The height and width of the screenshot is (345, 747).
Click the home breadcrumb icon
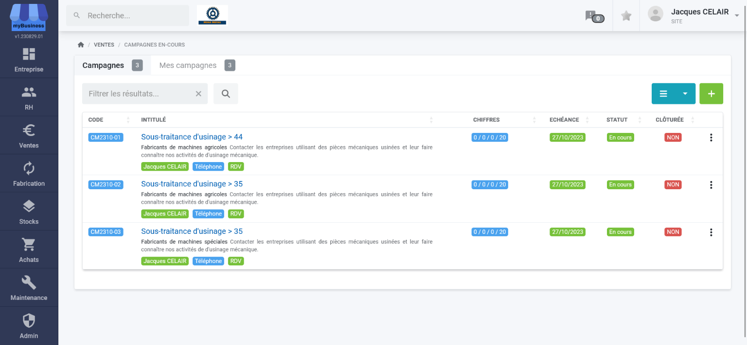point(81,45)
